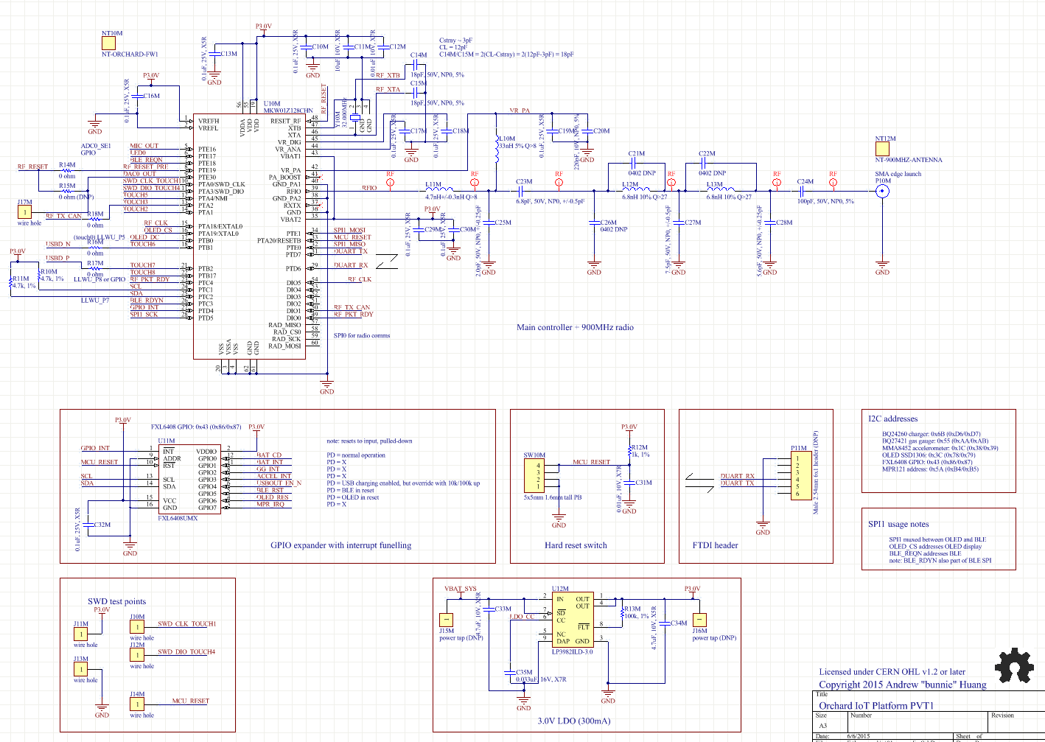Click the J12M pad for SWD_DIO_TOUCH4
The width and height of the screenshot is (1045, 742).
138,655
